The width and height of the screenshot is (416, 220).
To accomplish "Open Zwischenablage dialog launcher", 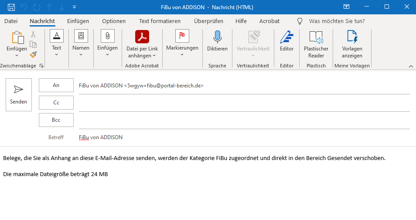I will point(41,66).
